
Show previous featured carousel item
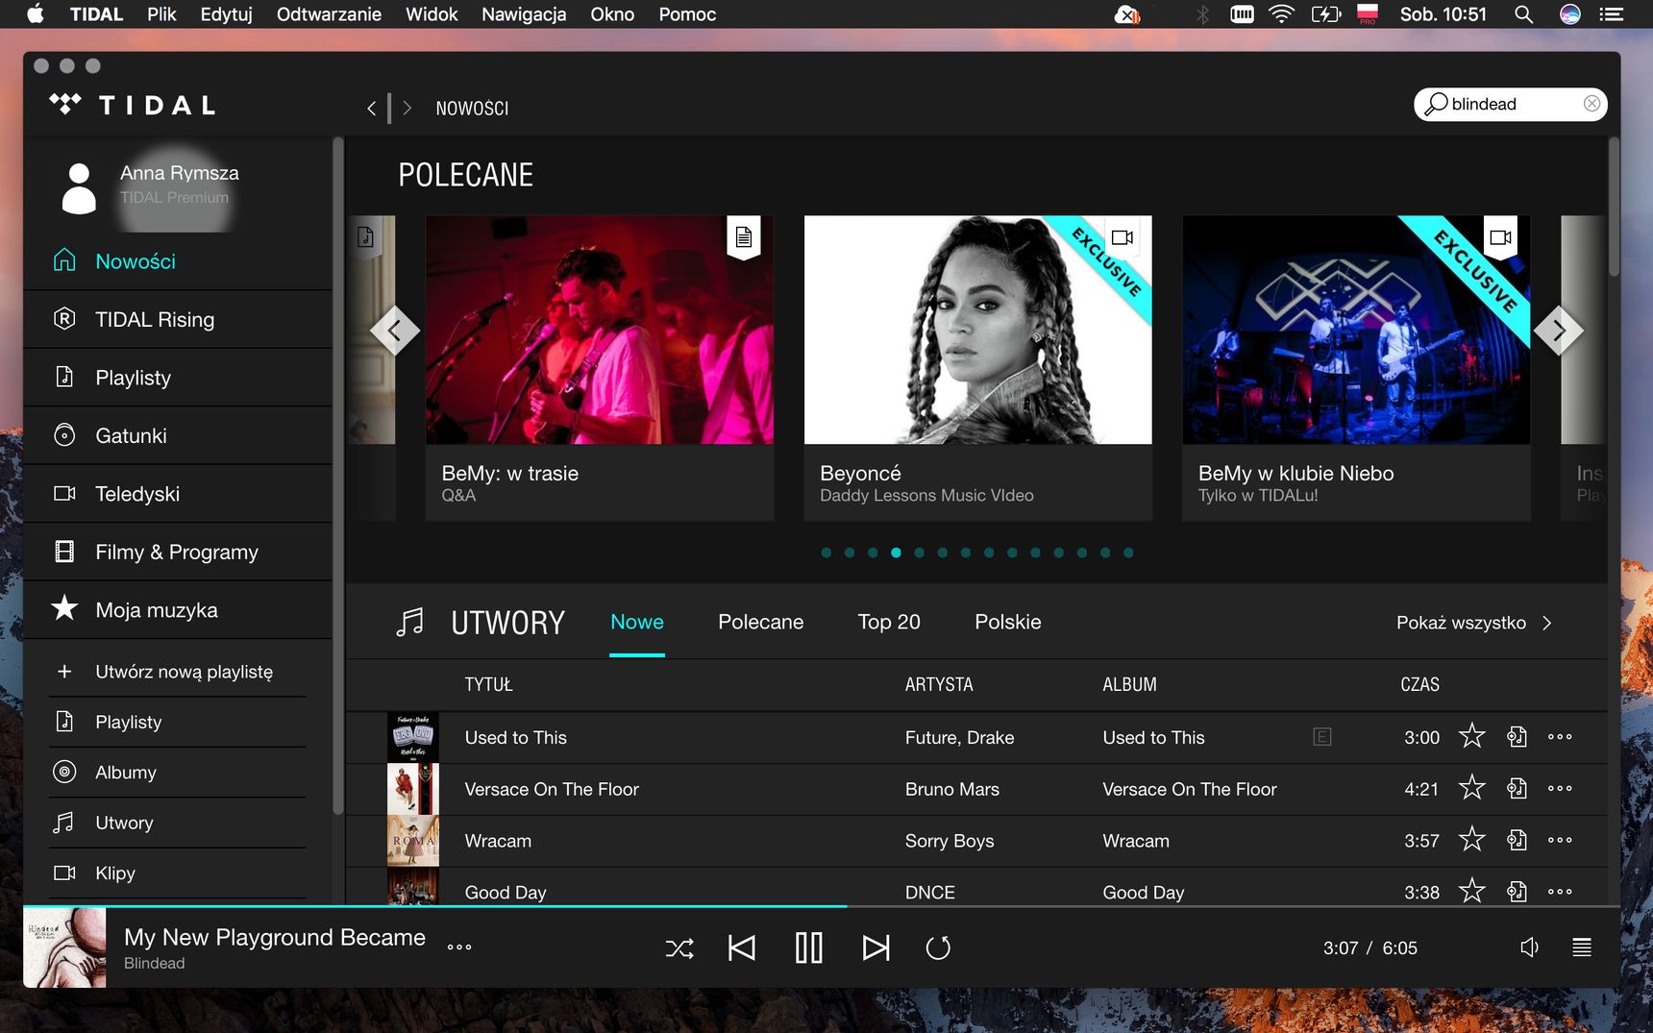pyautogui.click(x=394, y=331)
